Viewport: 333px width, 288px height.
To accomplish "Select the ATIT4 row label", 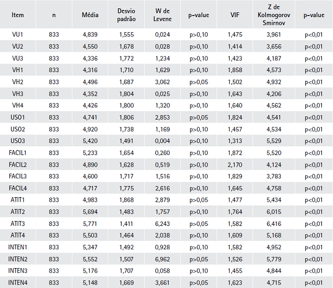I will click(18, 235).
